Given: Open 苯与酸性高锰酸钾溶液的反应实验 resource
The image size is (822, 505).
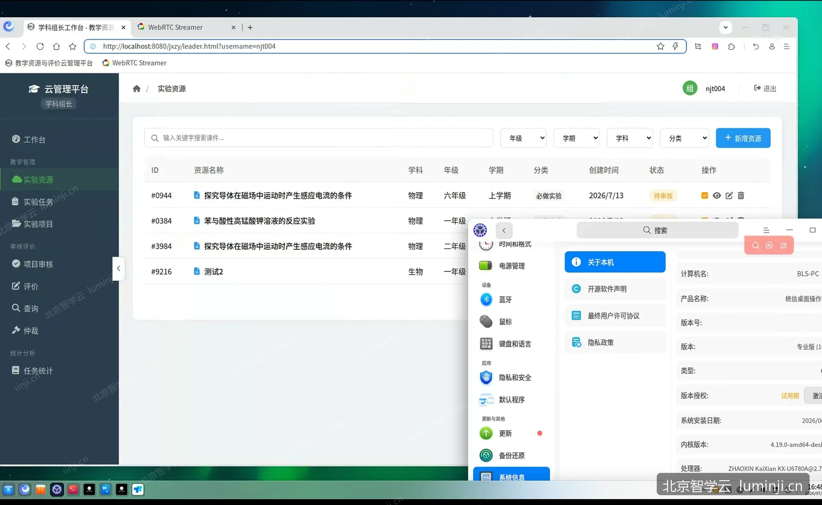Looking at the screenshot, I should click(x=259, y=221).
